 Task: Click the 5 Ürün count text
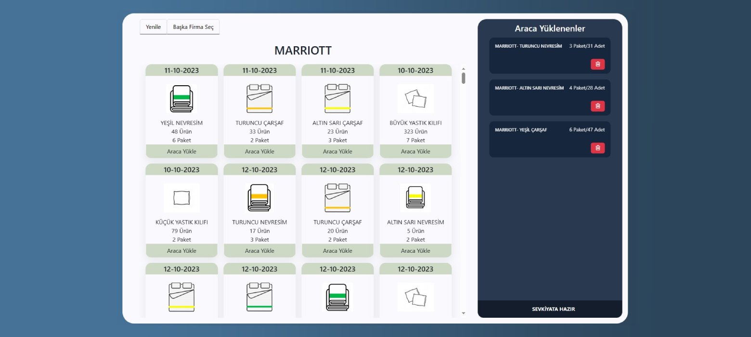(415, 231)
